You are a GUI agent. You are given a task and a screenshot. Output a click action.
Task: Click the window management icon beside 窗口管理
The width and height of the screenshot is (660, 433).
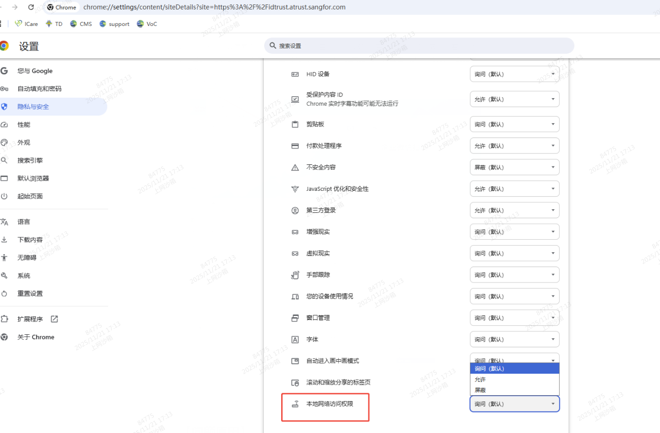coord(295,318)
